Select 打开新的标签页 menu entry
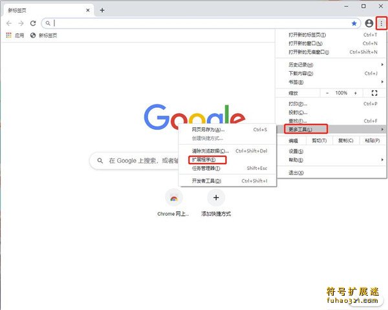Viewport: 388px width, 310px height. (331, 35)
